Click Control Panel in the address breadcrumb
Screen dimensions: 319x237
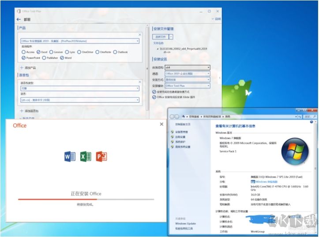click(x=194, y=117)
